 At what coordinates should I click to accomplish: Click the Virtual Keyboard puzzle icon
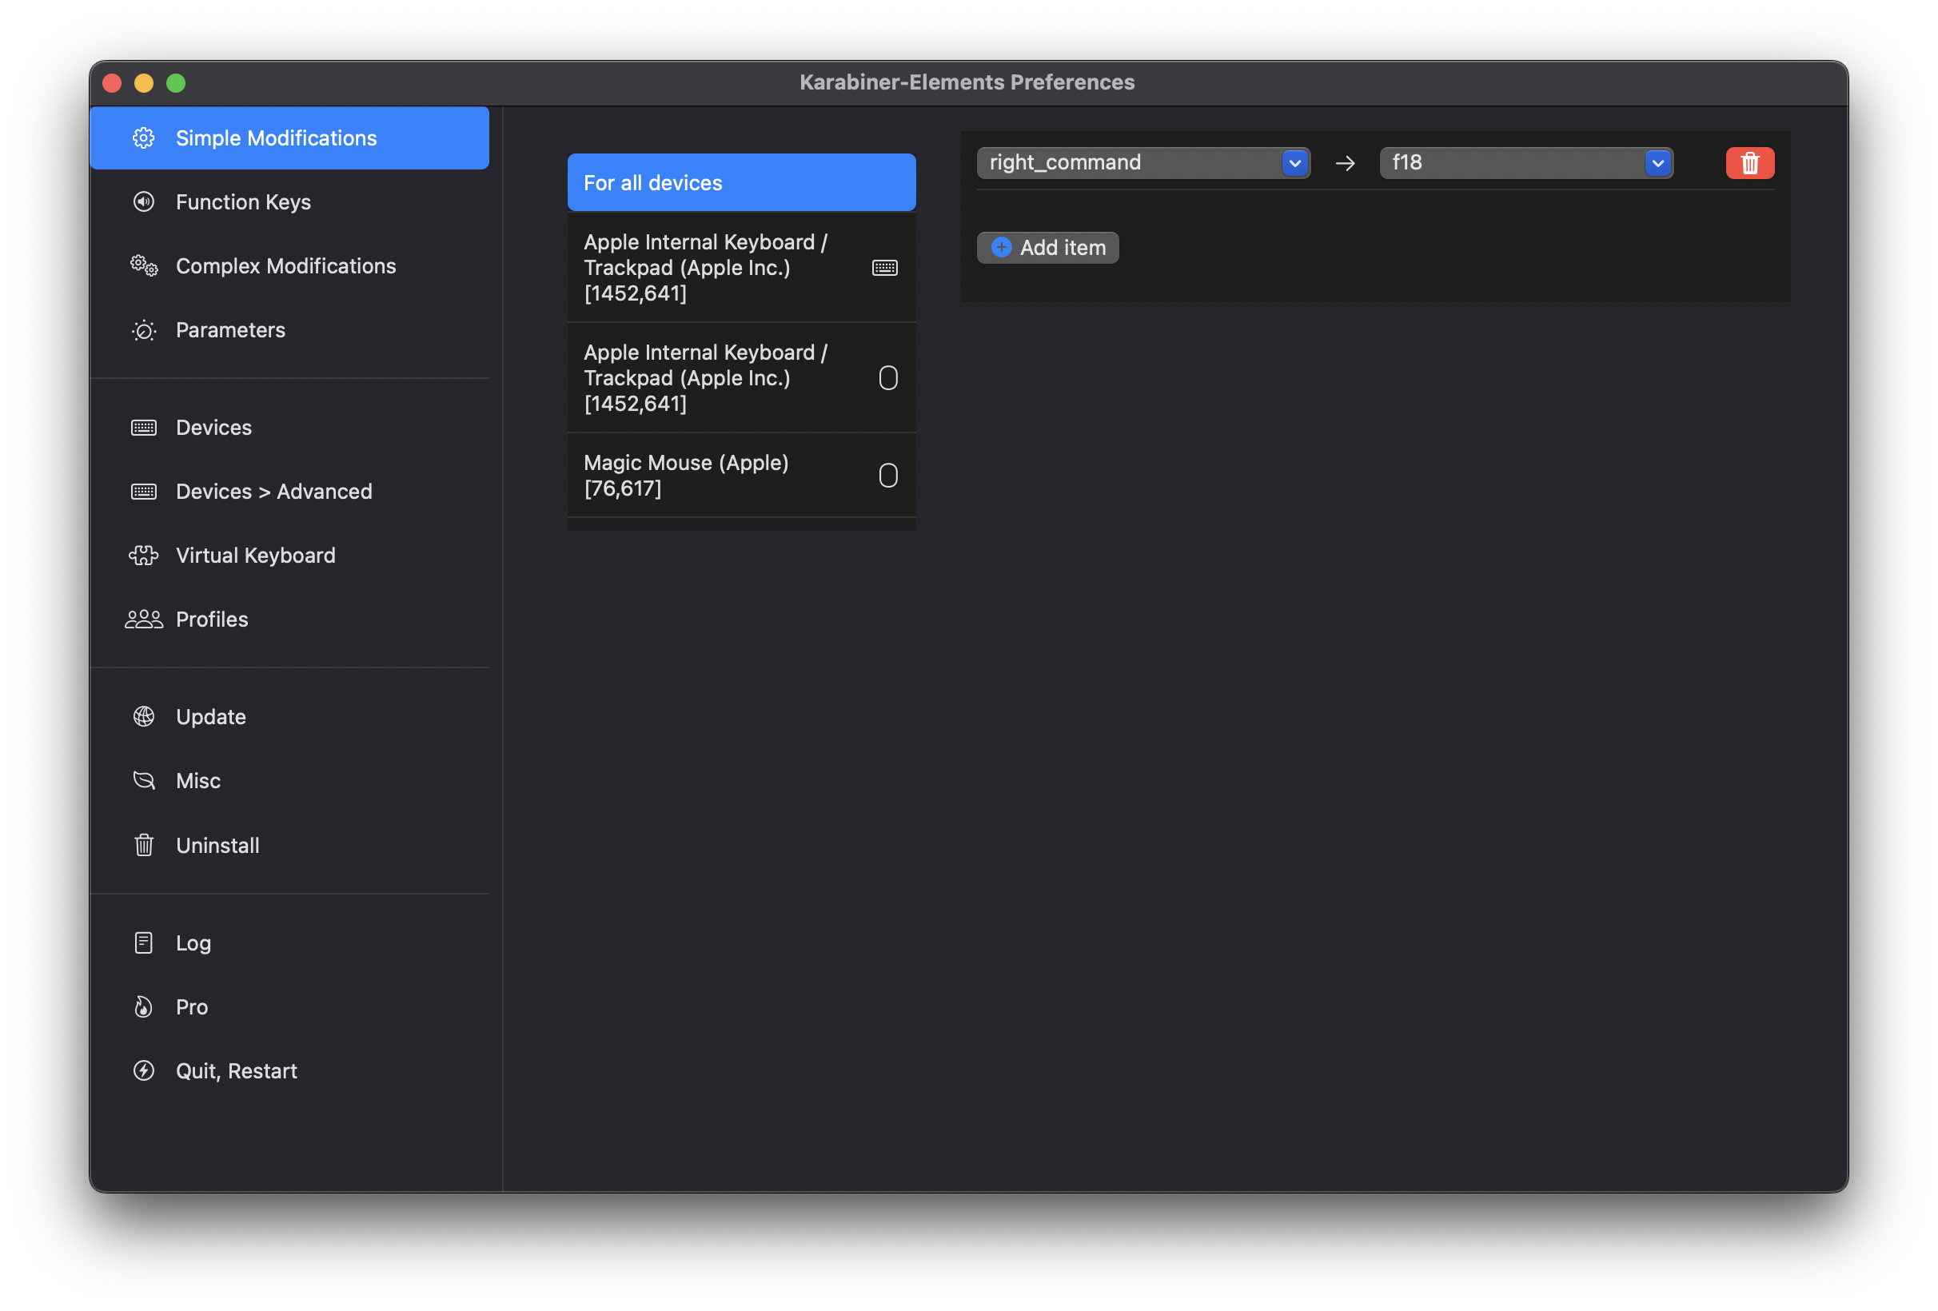[143, 556]
